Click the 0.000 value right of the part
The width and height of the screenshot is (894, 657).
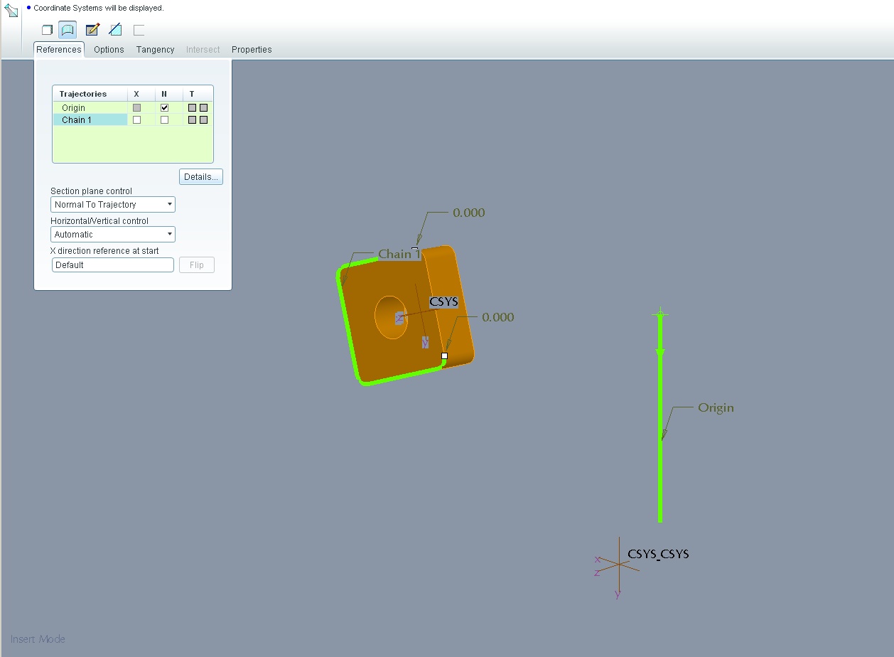(498, 317)
